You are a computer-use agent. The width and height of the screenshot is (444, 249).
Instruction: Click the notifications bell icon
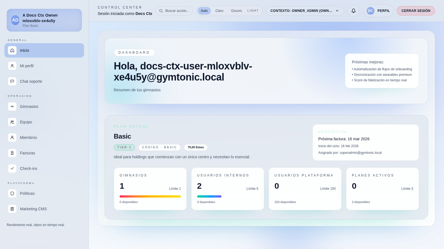click(353, 11)
